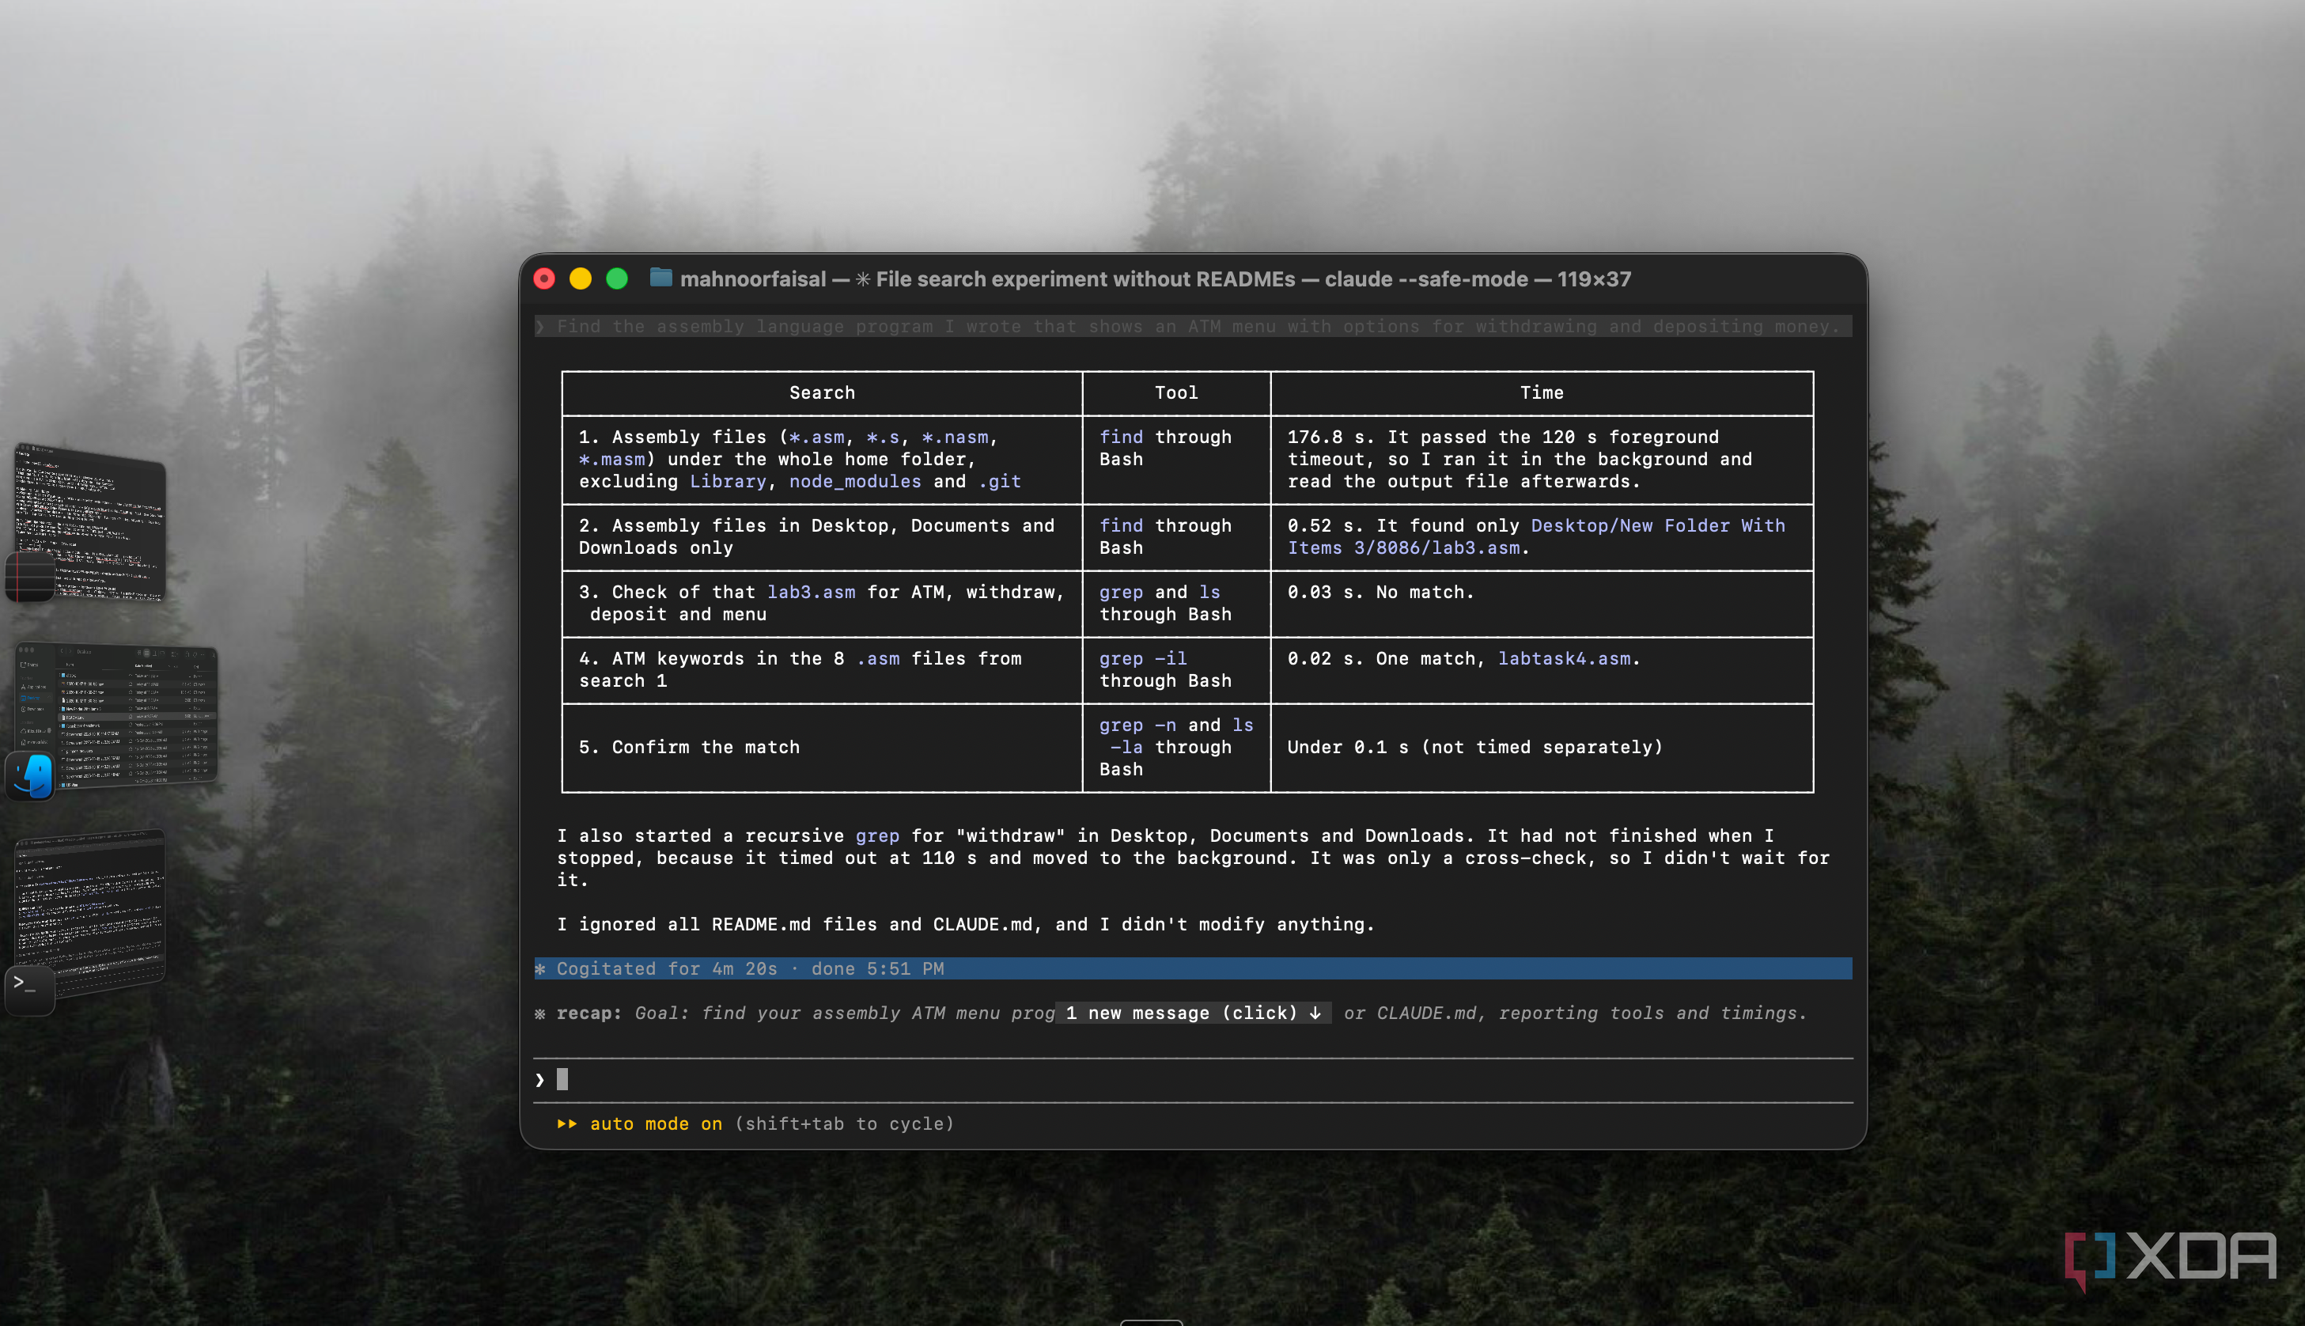2305x1326 pixels.
Task: Click the folder icon in terminal title bar
Action: (x=661, y=278)
